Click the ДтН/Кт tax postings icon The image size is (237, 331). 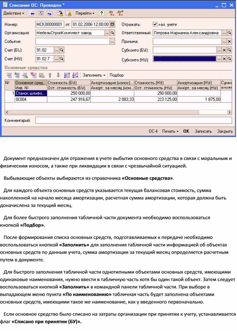120,13
